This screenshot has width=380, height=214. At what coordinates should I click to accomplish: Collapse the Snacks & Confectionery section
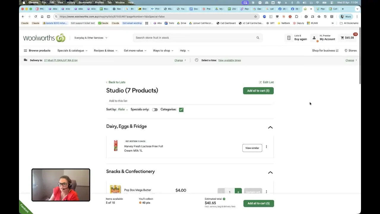tap(270, 172)
